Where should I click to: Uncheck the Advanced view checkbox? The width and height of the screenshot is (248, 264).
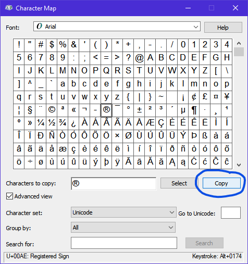[9, 196]
